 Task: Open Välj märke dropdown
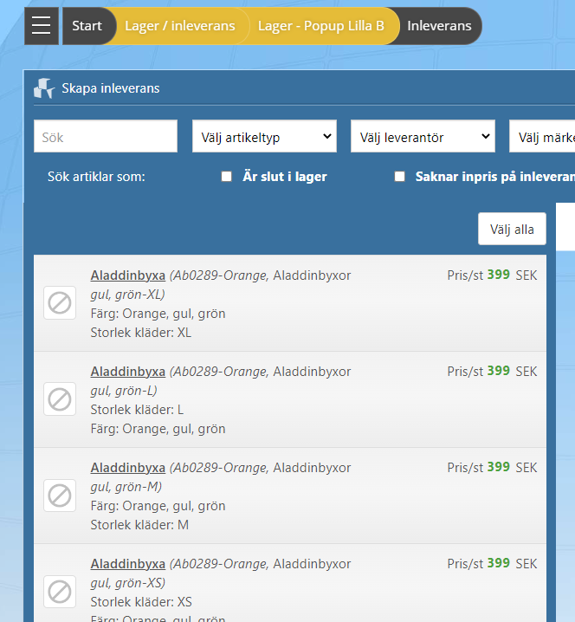(x=542, y=136)
